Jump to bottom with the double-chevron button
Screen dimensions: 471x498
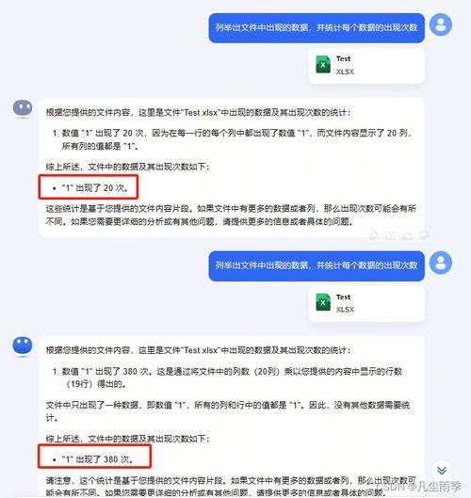coord(442,471)
